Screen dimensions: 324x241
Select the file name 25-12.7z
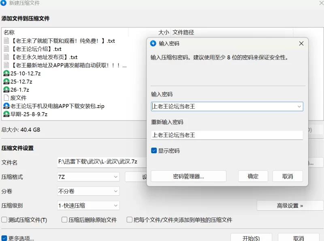pos(21,82)
